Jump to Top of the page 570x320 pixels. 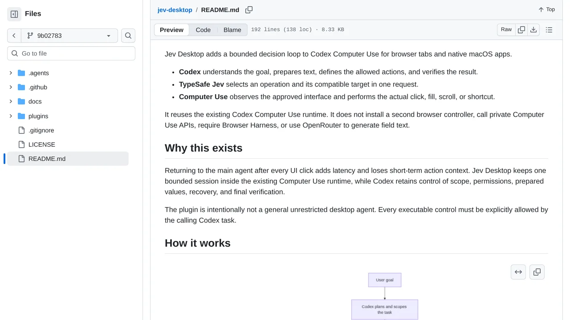point(546,9)
